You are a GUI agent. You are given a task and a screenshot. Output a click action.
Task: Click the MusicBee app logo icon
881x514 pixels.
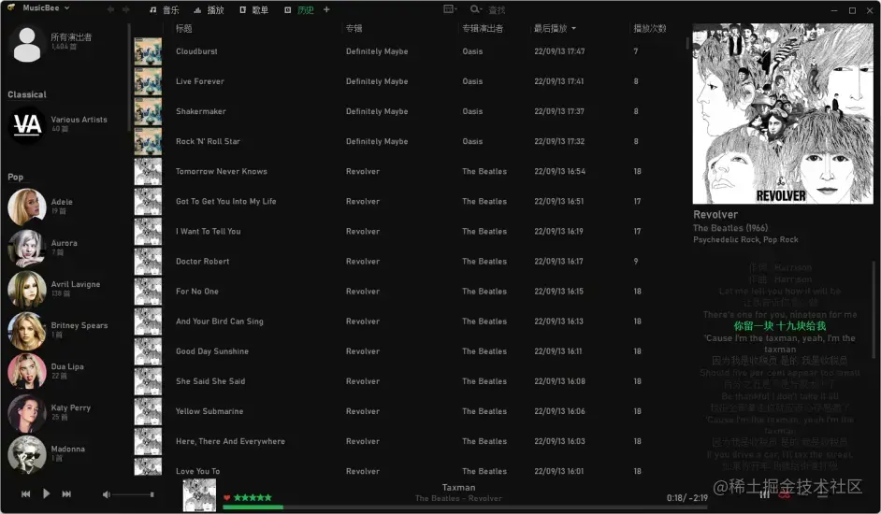tap(11, 7)
